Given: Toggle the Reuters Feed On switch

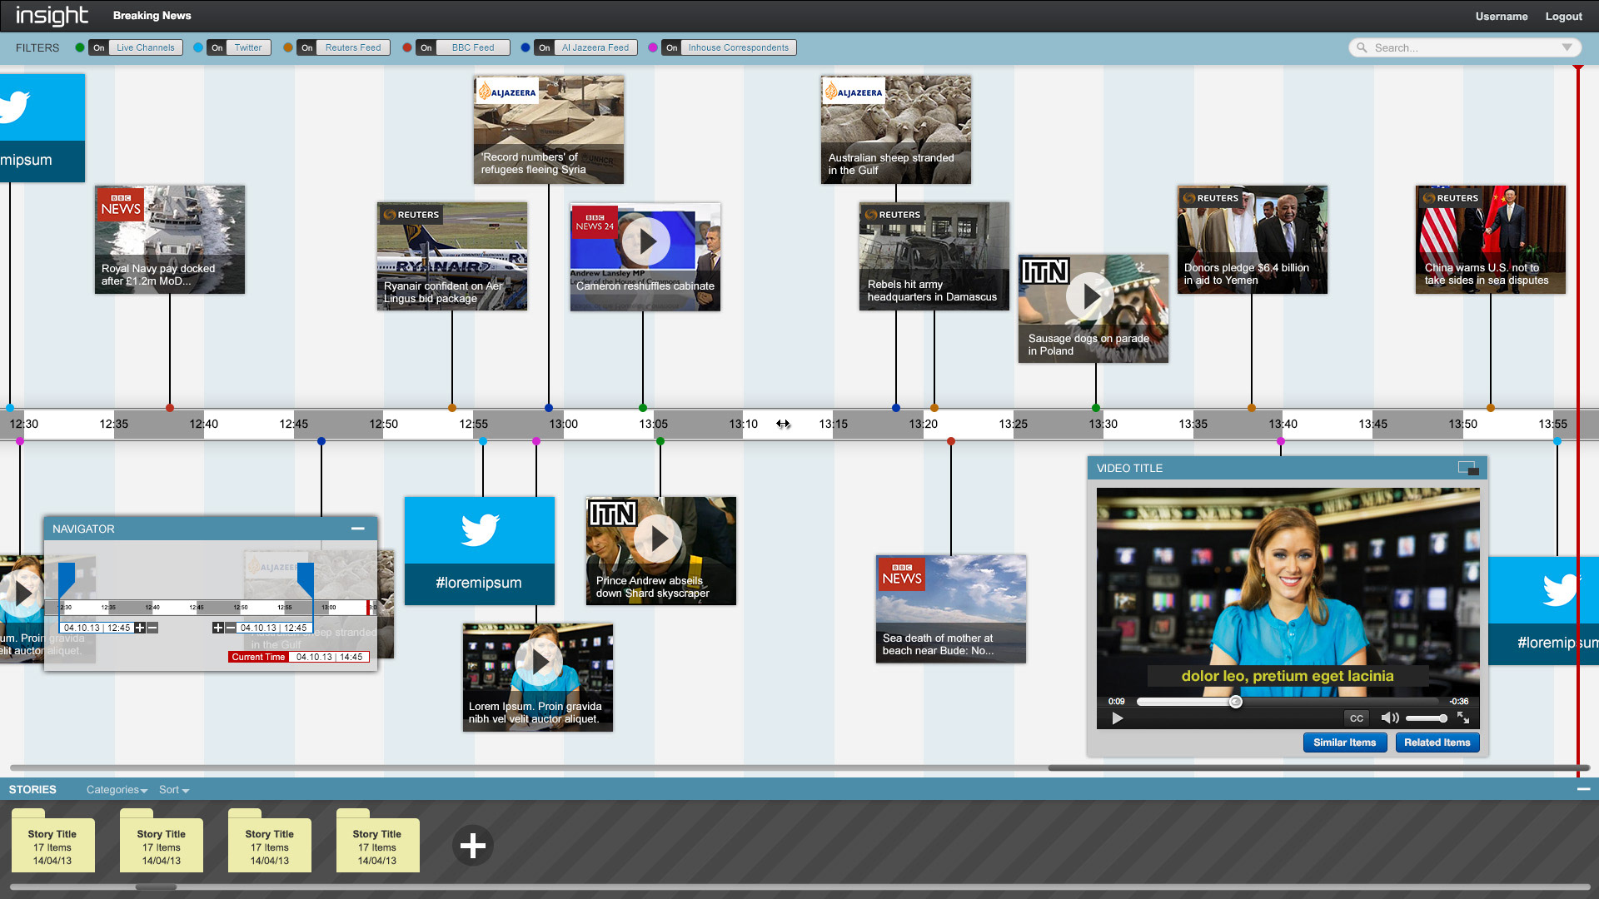Looking at the screenshot, I should (306, 47).
